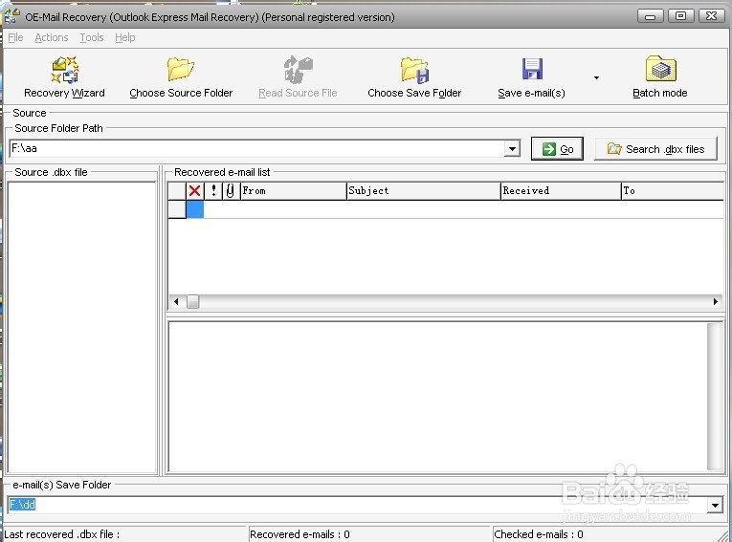Image resolution: width=732 pixels, height=542 pixels.
Task: Click e-mail(s) Save Folder field
Action: click(x=357, y=505)
